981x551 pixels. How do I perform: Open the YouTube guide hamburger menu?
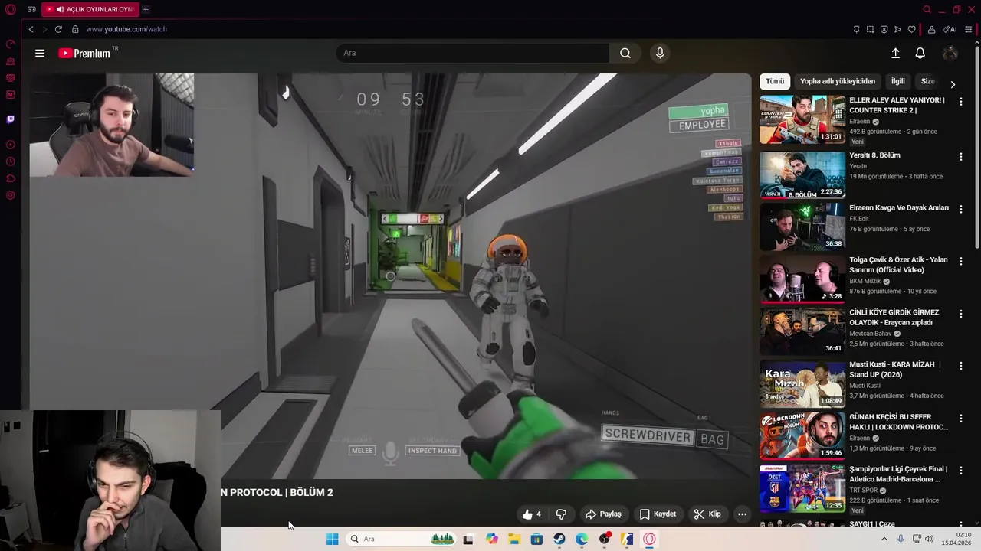pyautogui.click(x=40, y=53)
